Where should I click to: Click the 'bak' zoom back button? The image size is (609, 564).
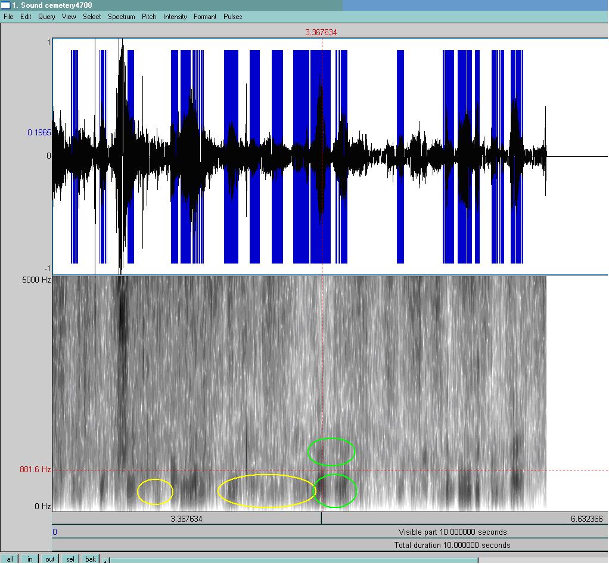point(91,559)
